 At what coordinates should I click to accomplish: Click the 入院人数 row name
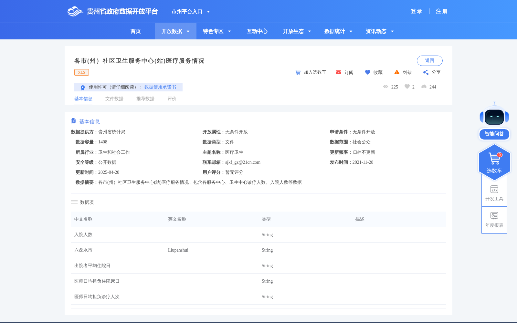coord(83,235)
